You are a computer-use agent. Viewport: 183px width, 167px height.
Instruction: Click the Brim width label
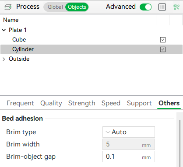click(23, 144)
